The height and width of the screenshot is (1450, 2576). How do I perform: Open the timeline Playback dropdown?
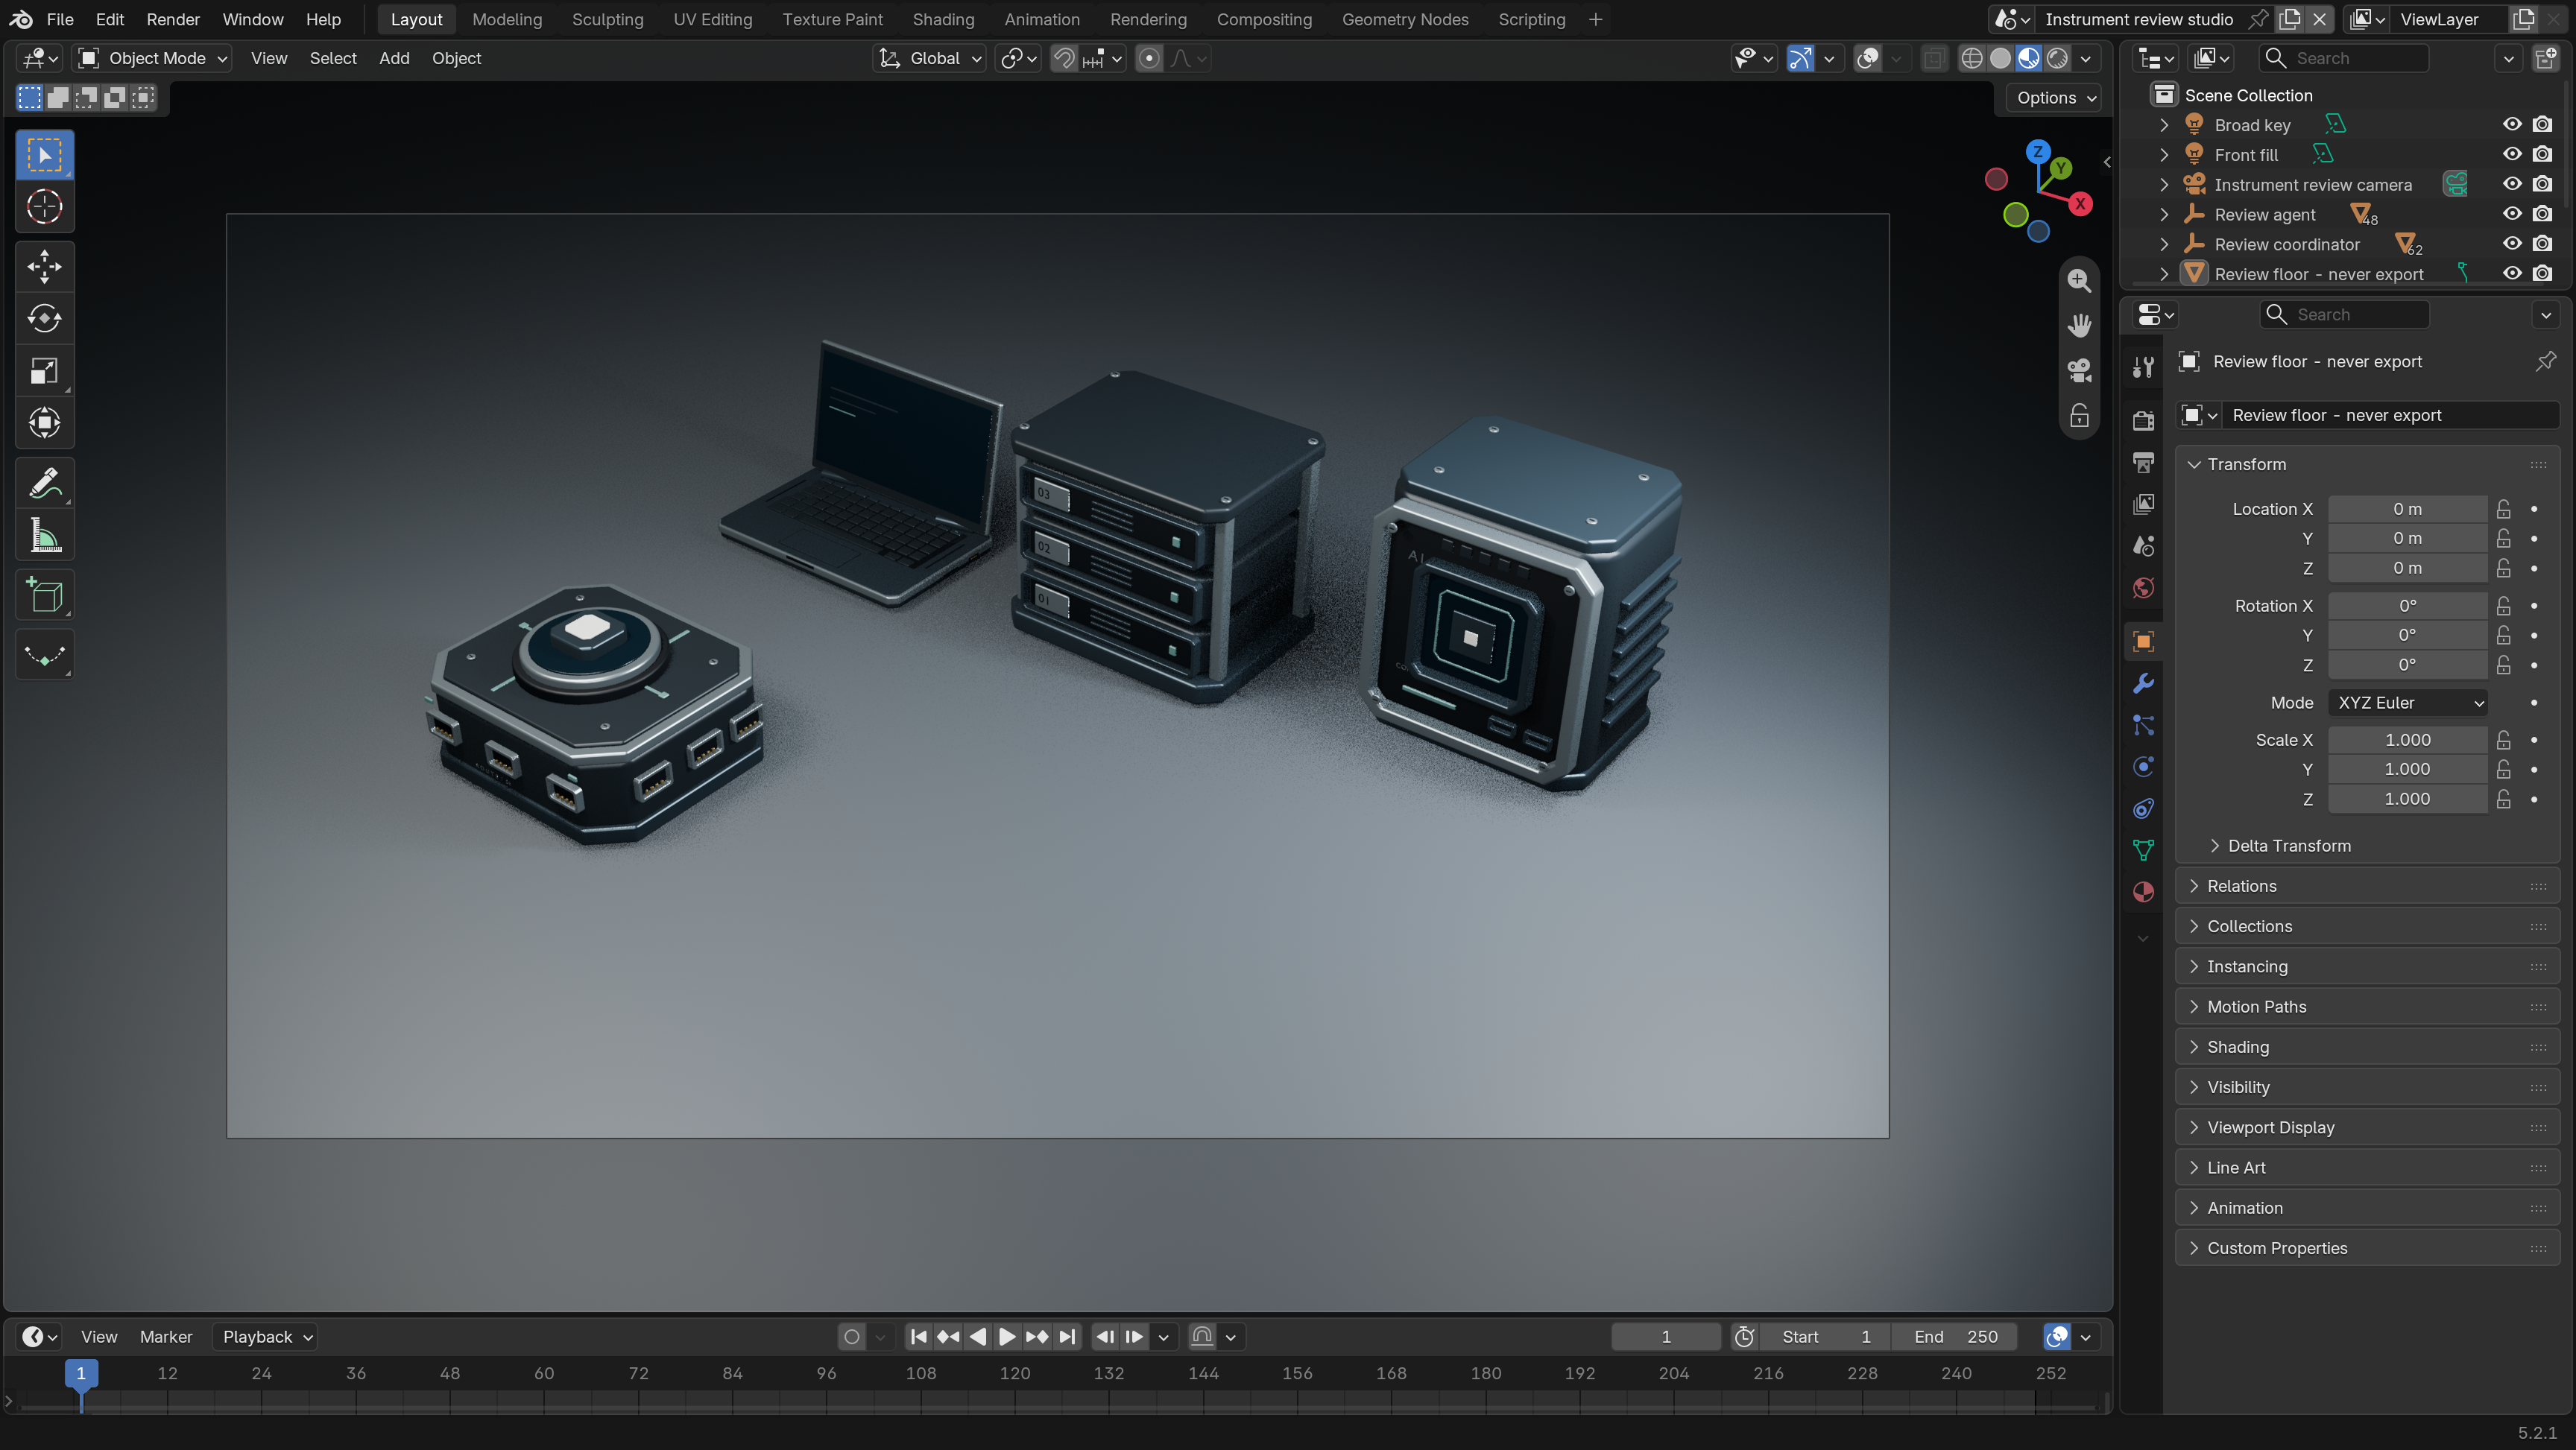pyautogui.click(x=265, y=1337)
